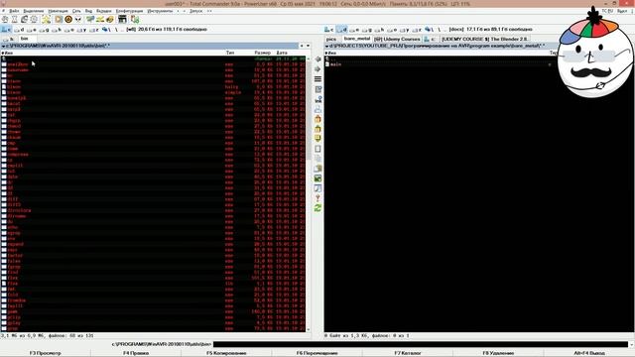Click the first icon in the main toolbar
This screenshot has height=357, width=635.
click(x=5, y=20)
